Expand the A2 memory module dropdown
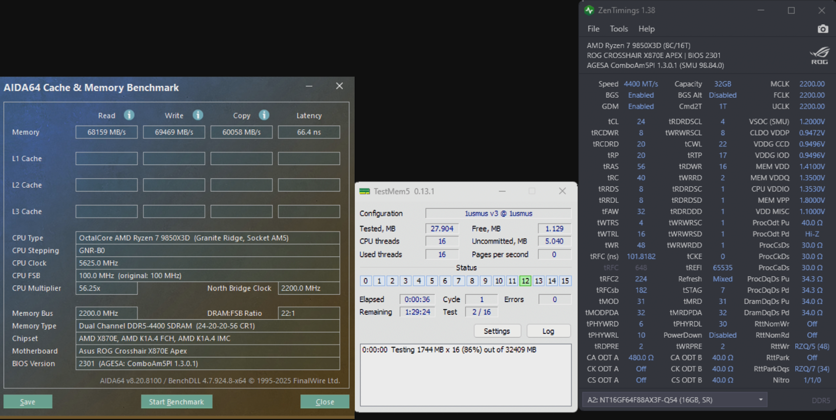This screenshot has width=836, height=420. (x=675, y=400)
